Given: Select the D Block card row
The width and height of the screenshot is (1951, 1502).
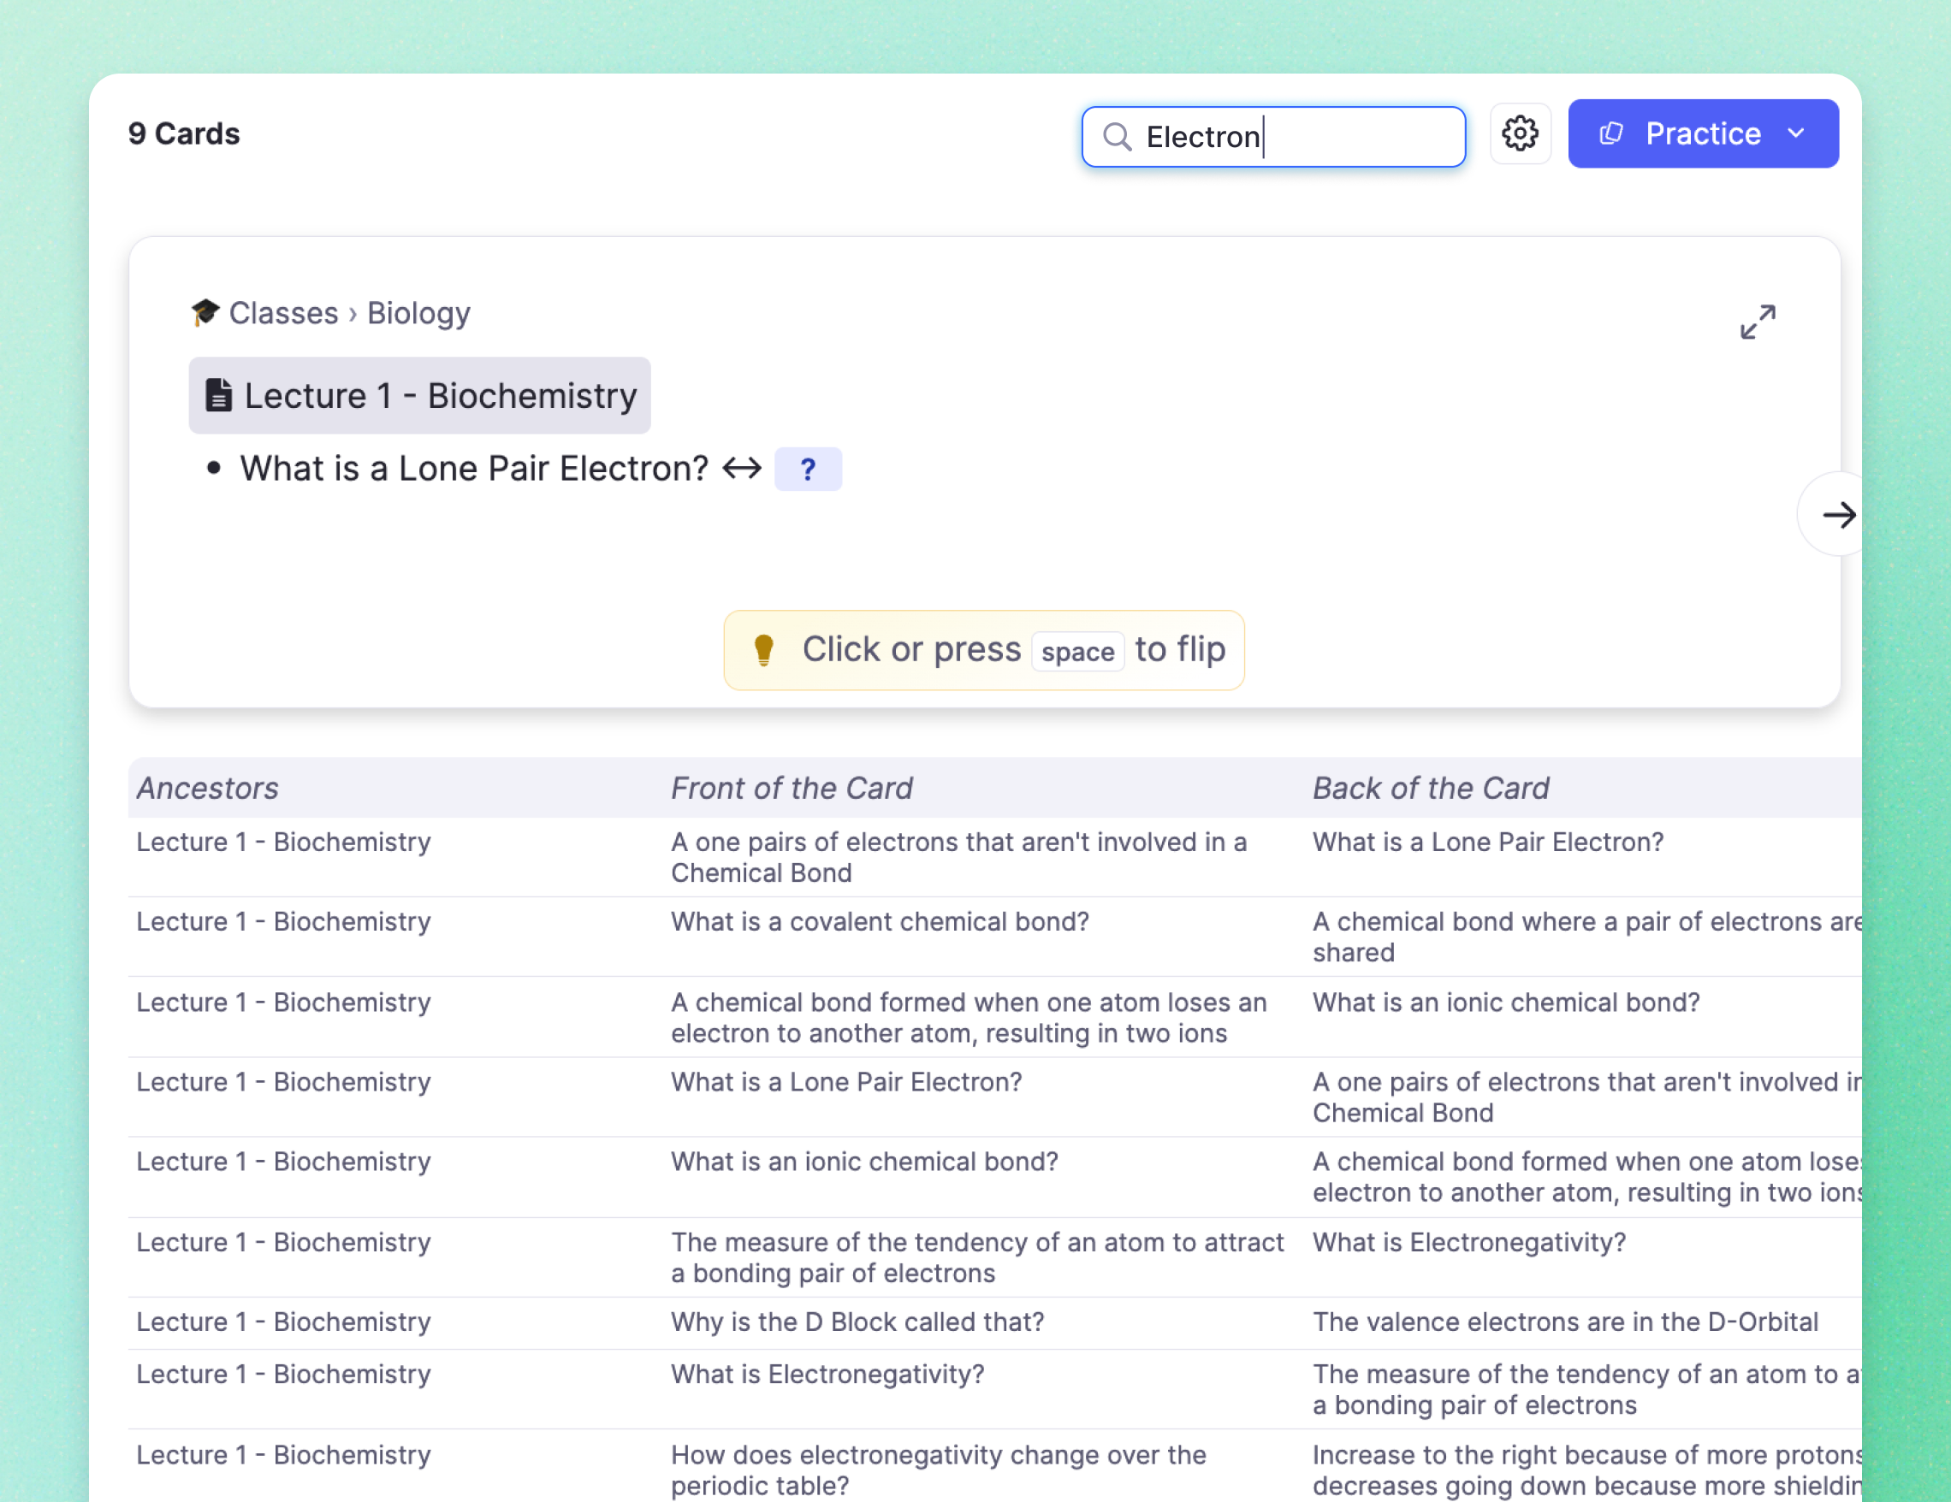Looking at the screenshot, I should [x=857, y=1322].
